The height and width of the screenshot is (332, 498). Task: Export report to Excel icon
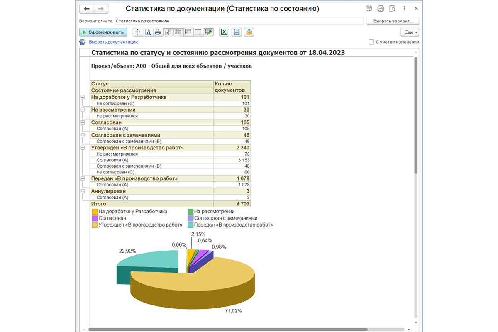pos(224,32)
